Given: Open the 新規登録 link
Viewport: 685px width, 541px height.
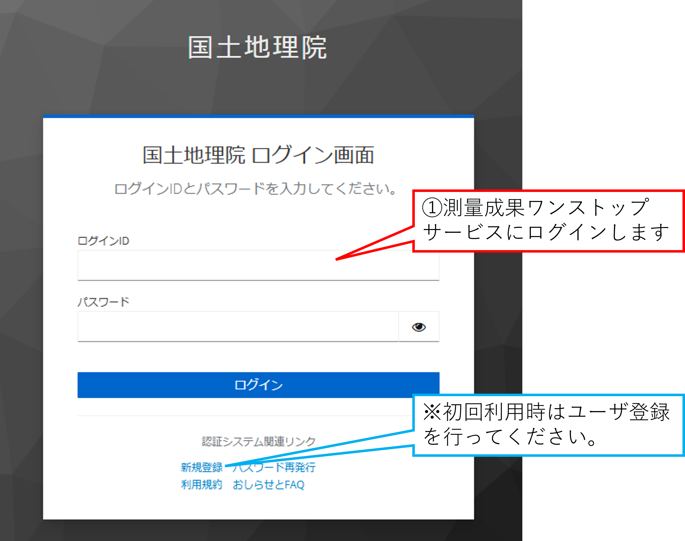Looking at the screenshot, I should pyautogui.click(x=202, y=467).
